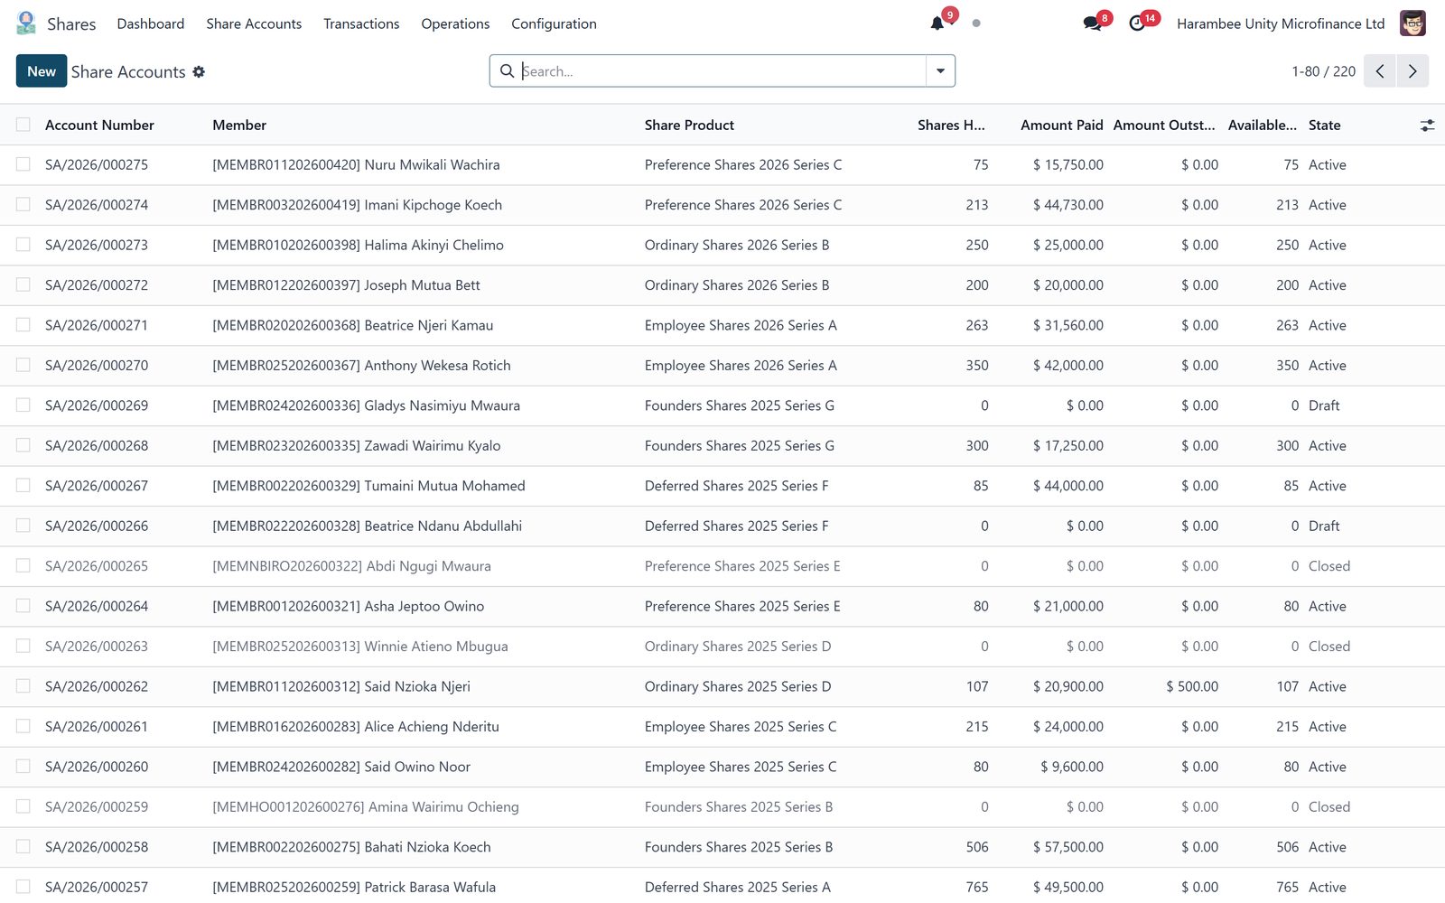Click the search magnifier icon
This screenshot has width=1445, height=903.
coord(508,71)
